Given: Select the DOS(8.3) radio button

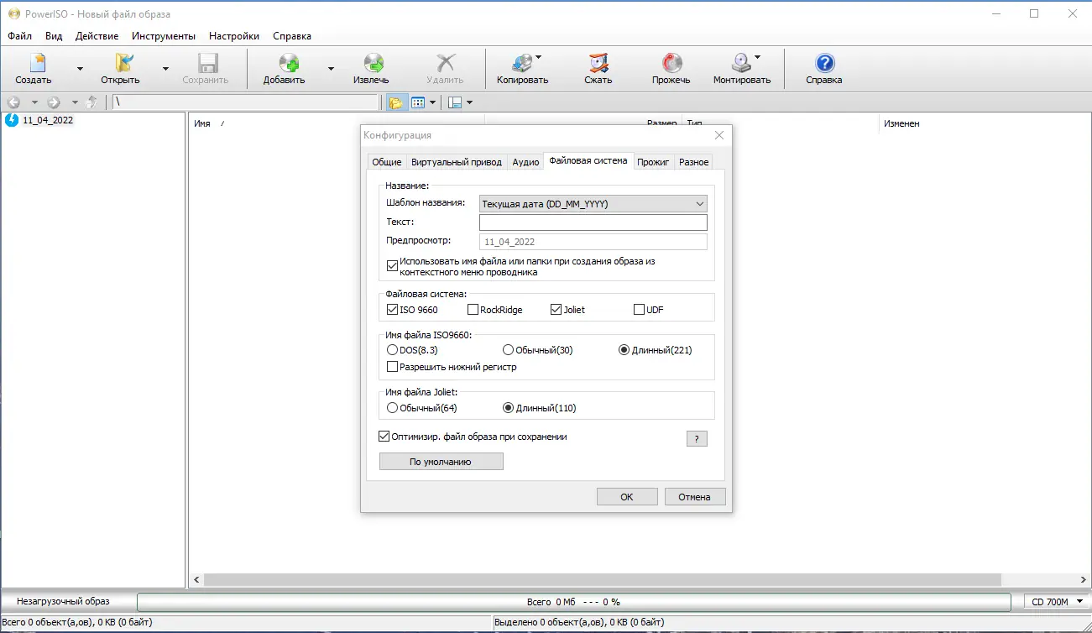Looking at the screenshot, I should click(392, 350).
